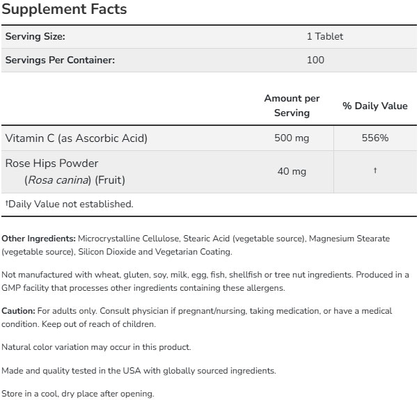Screen dimensions: 419x400
Task: Click the dagger symbol in the Rose Hips row
Action: click(374, 171)
